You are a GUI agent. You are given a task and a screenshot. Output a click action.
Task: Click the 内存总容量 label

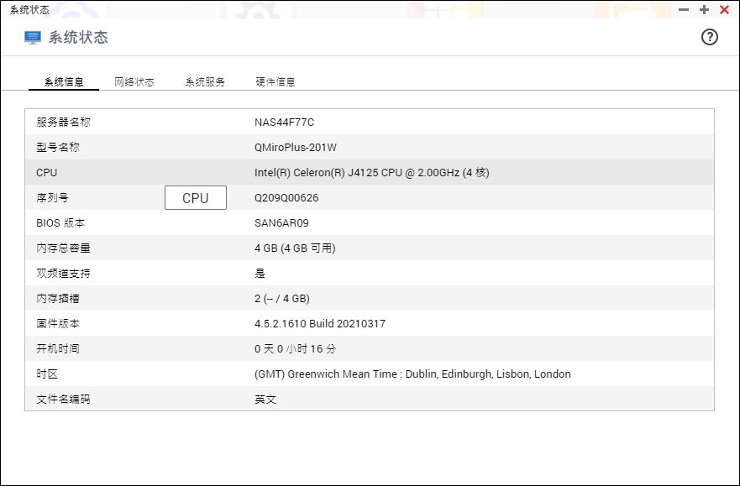[63, 248]
